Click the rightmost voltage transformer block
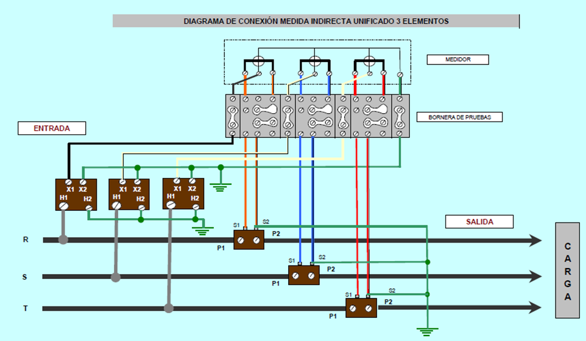586x341 pixels. pos(183,193)
